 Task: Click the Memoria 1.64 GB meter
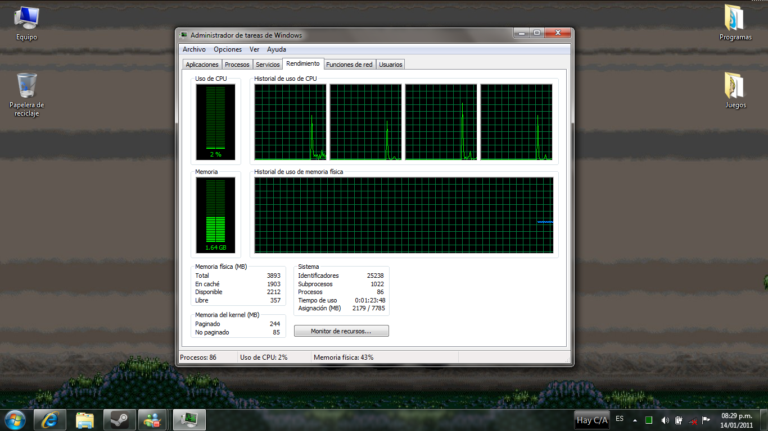click(216, 215)
